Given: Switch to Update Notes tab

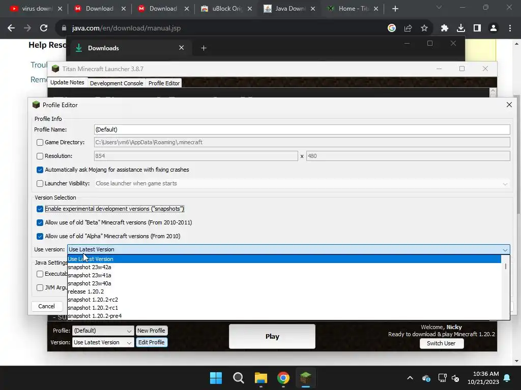Looking at the screenshot, I should click(68, 82).
